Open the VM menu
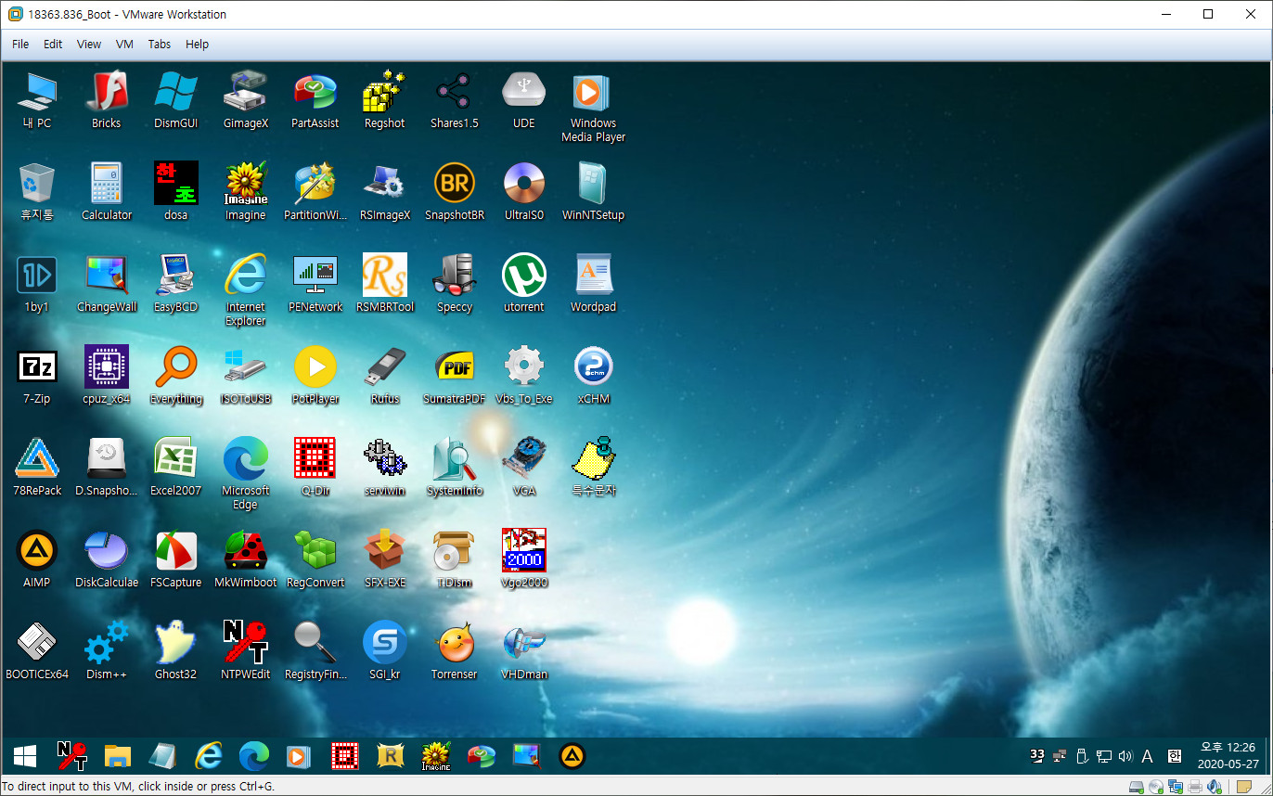This screenshot has width=1273, height=796. [124, 44]
